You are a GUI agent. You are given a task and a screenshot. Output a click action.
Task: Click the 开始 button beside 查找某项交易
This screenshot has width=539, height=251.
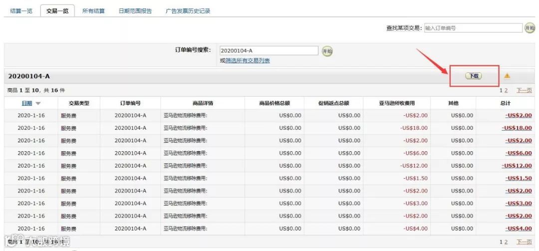[x=530, y=28]
